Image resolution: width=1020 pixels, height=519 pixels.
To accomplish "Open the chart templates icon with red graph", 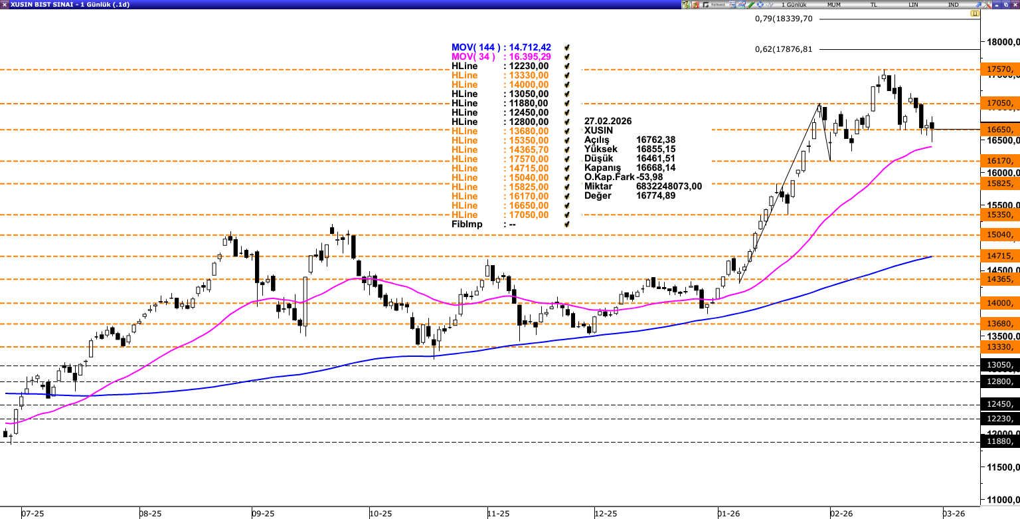I will pos(741,5).
